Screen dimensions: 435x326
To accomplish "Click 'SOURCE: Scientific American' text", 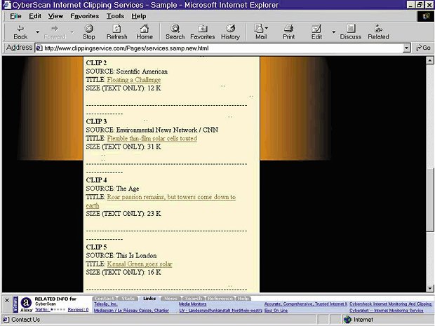I will pos(127,72).
